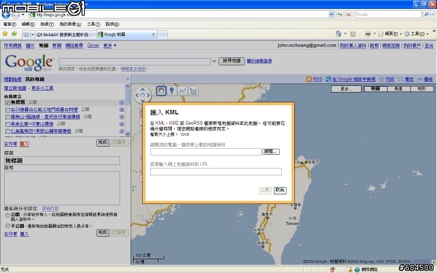
Task: Switch to the Mobile01 browser tab
Action: (x=66, y=35)
